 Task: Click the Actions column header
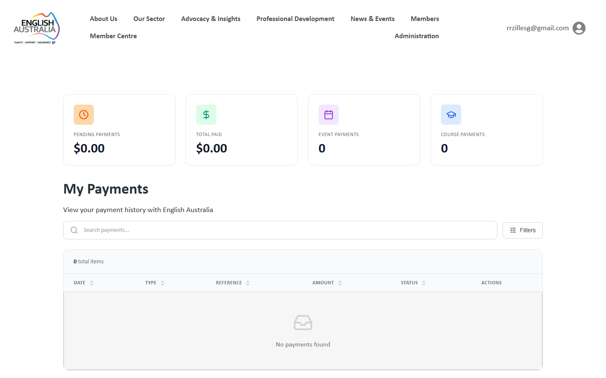[x=492, y=283]
